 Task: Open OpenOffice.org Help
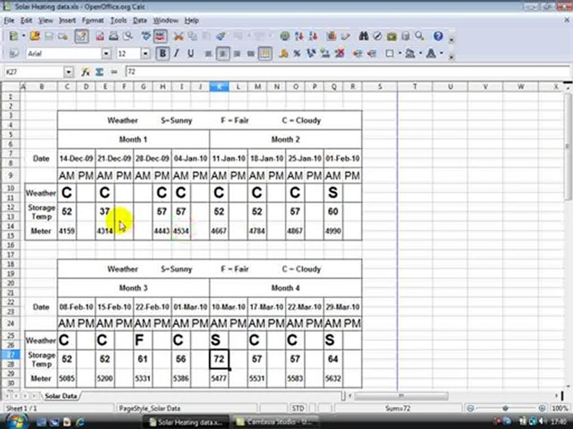pyautogui.click(x=438, y=36)
